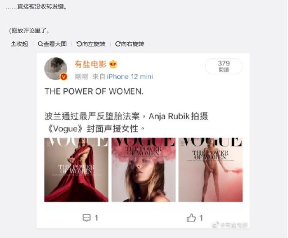Click the thumbs-up like icon
The width and height of the screenshot is (288, 238).
[191, 218]
